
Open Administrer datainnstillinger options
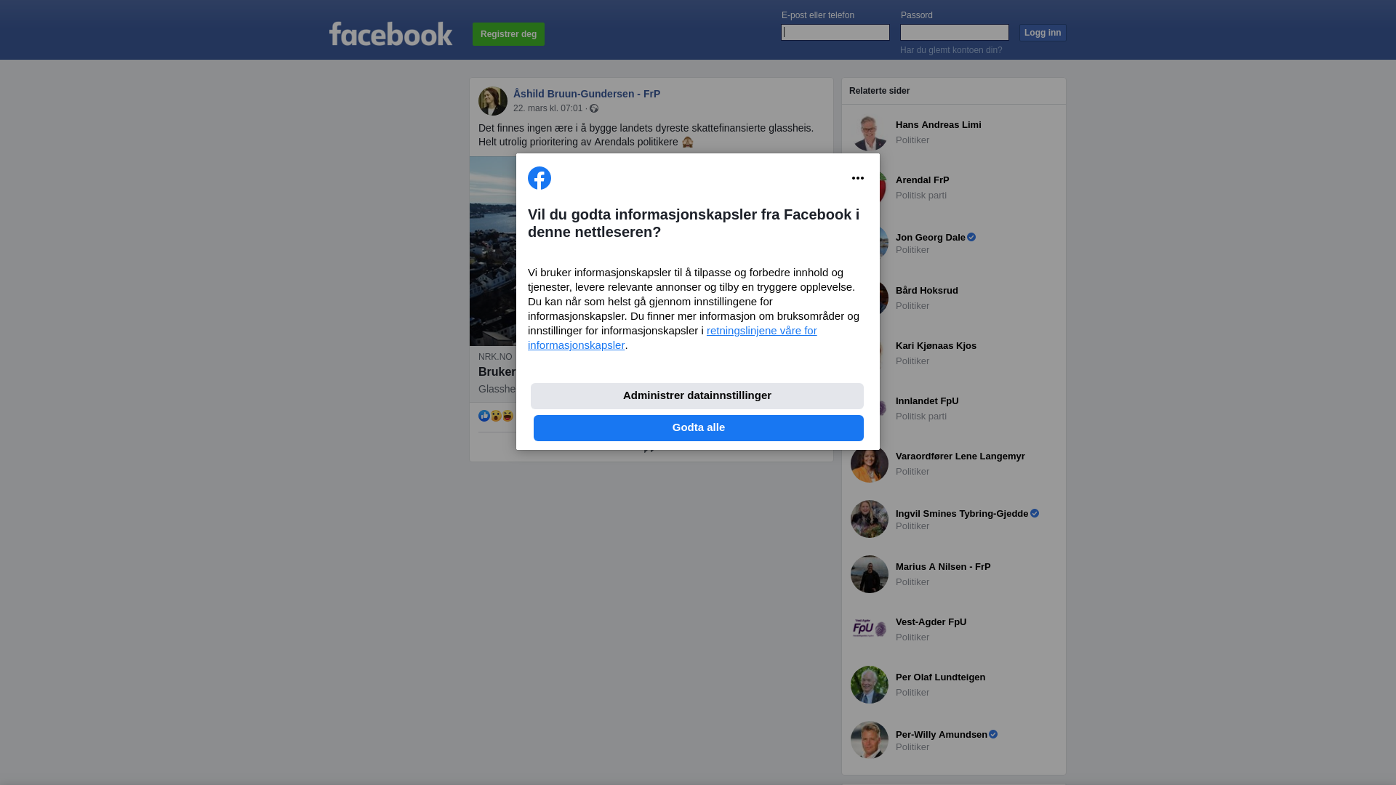pos(697,396)
